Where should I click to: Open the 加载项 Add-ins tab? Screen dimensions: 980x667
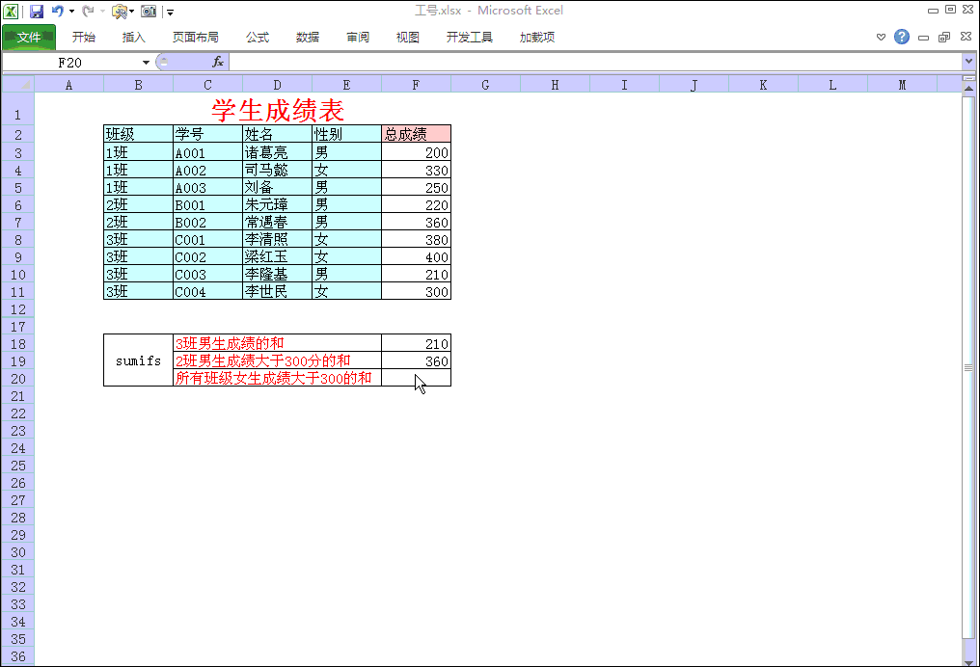click(x=537, y=37)
